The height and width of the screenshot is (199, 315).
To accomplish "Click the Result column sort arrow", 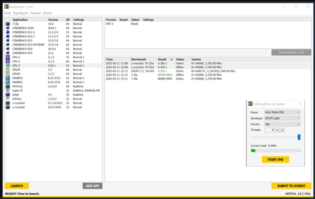I will 171,59.
